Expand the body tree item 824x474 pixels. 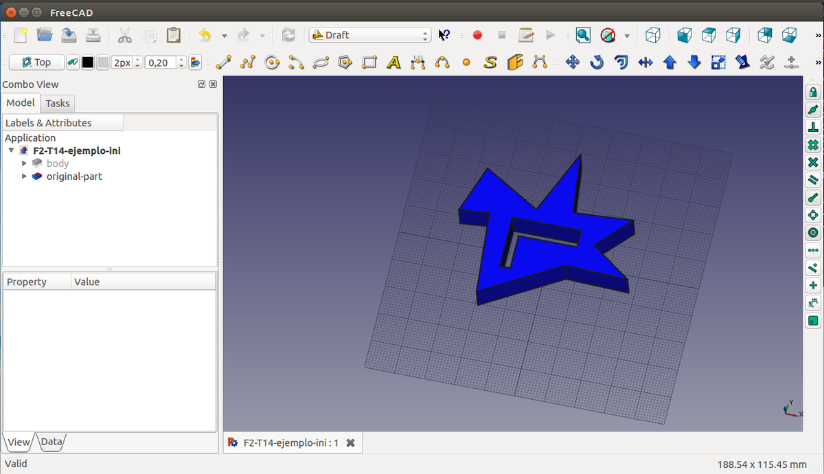click(x=25, y=163)
